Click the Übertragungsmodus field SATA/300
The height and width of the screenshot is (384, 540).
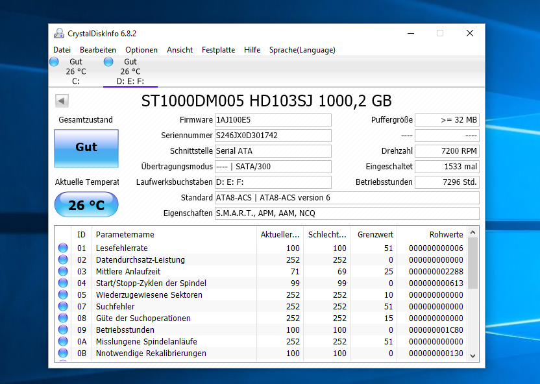tap(273, 167)
